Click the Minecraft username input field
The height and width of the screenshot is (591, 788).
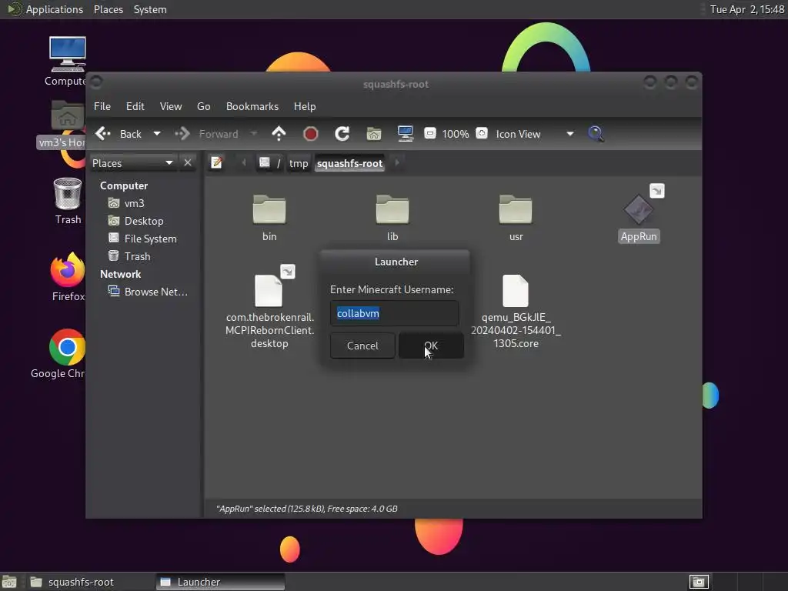click(395, 313)
